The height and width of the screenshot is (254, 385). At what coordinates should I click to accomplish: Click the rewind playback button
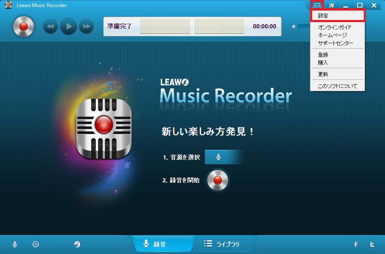pyautogui.click(x=50, y=27)
